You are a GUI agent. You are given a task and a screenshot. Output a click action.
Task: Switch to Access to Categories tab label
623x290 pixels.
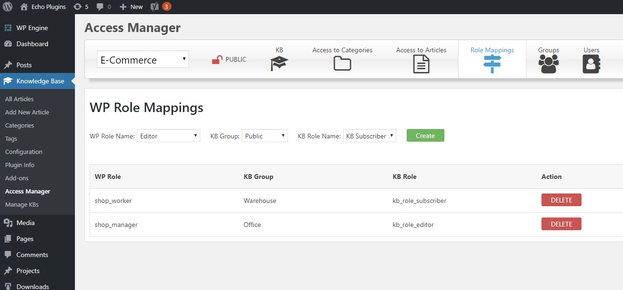tap(342, 50)
